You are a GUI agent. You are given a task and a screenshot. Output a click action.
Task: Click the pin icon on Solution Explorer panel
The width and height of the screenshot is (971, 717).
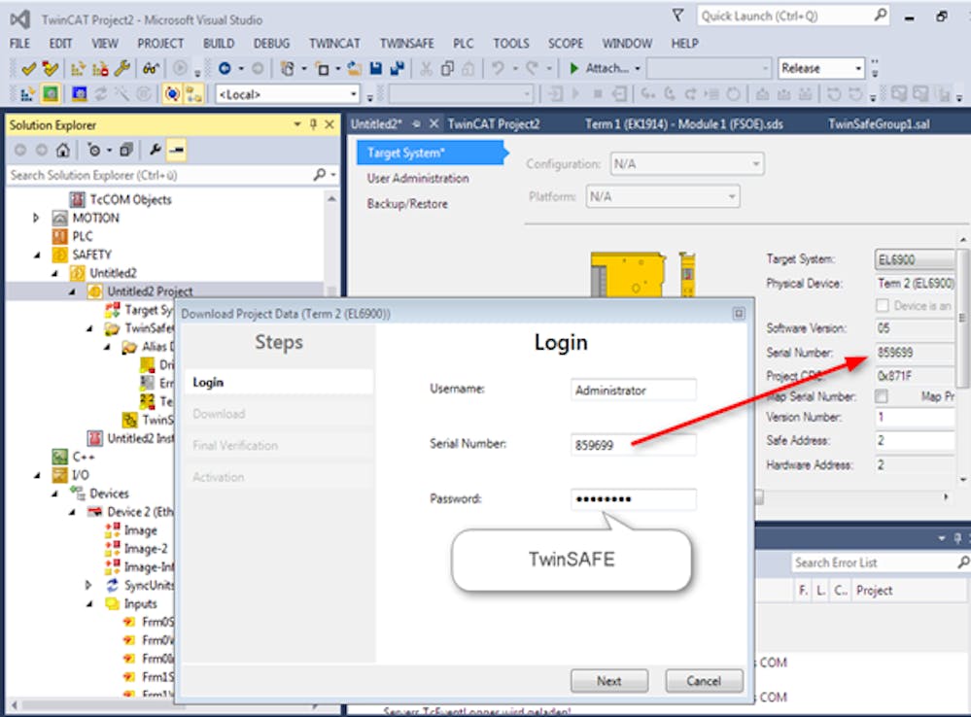[x=313, y=124]
